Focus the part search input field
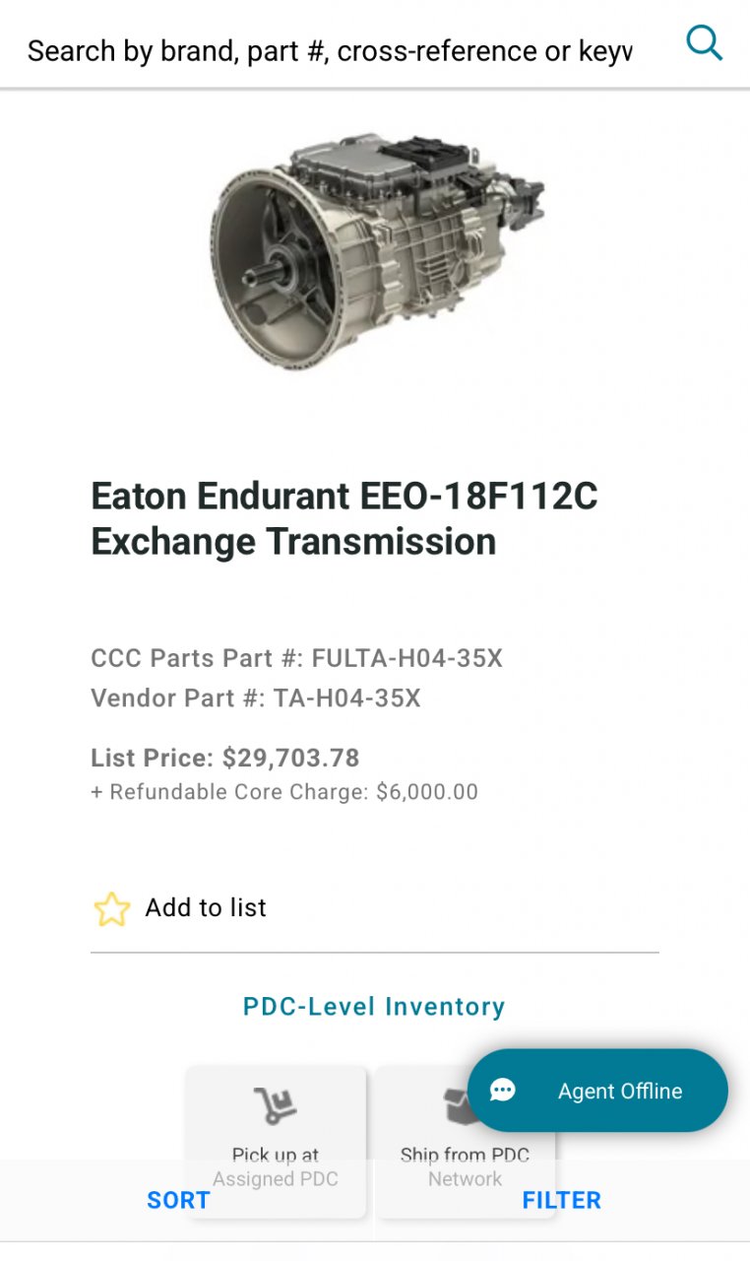Screen dimensions: 750x1261 click(x=330, y=51)
